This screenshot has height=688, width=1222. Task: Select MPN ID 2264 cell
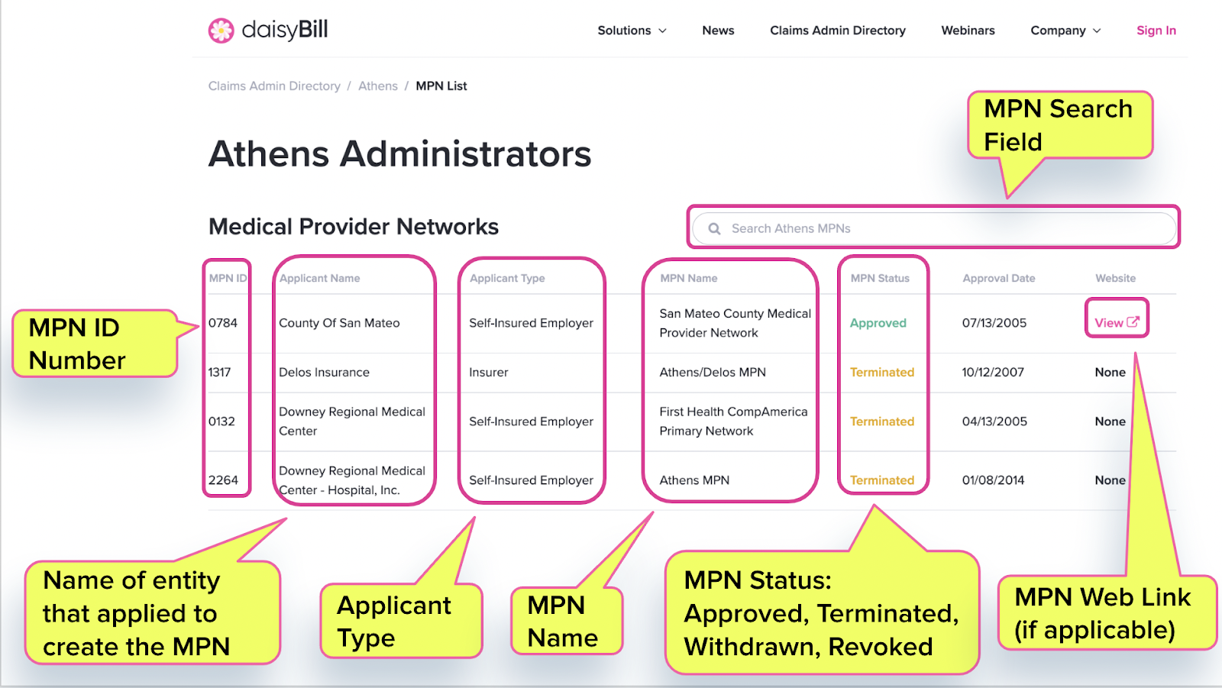223,480
